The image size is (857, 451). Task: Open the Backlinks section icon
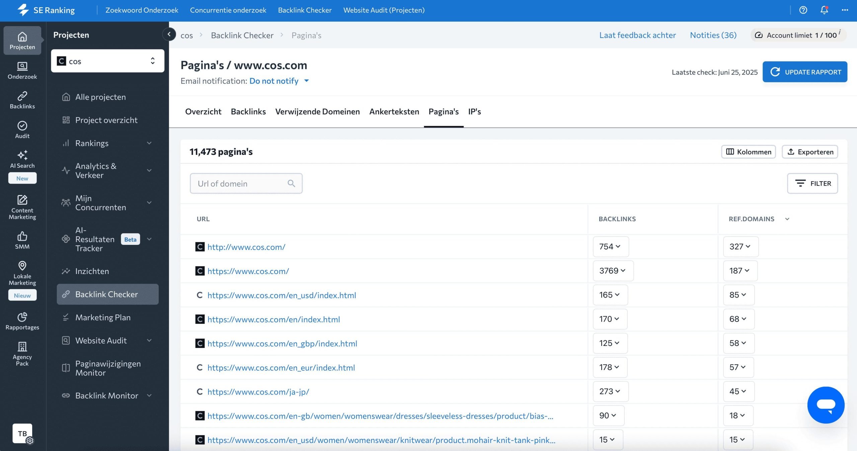pos(22,100)
